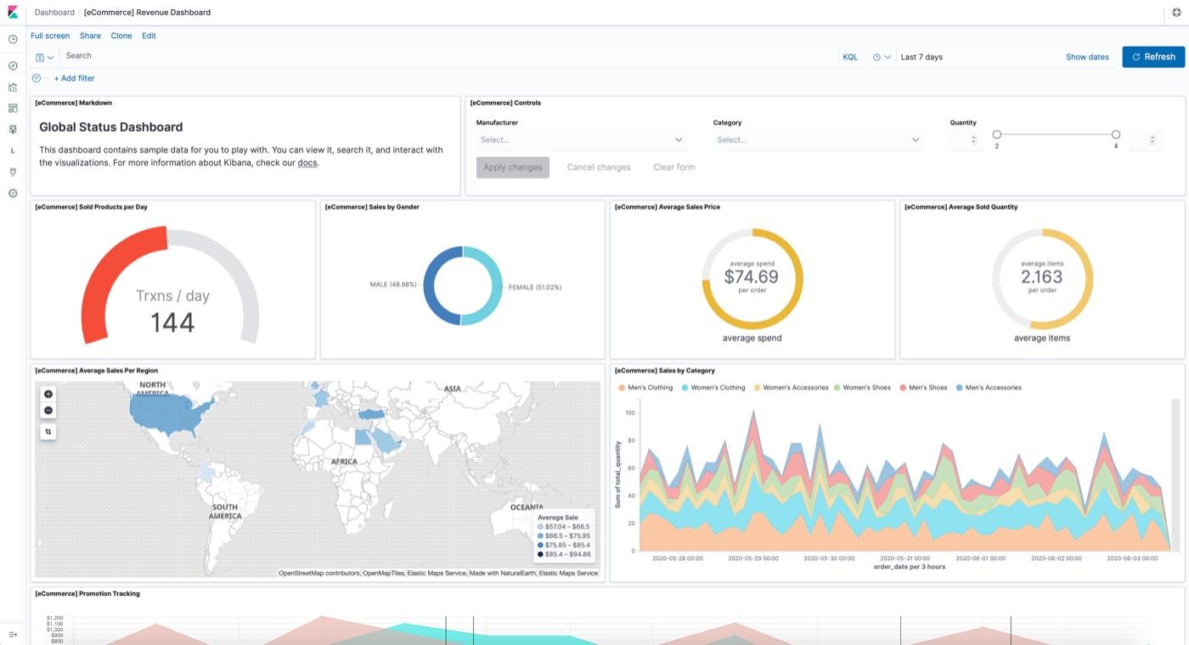Click Full screen in the top menu
This screenshot has width=1189, height=645.
pyautogui.click(x=50, y=36)
